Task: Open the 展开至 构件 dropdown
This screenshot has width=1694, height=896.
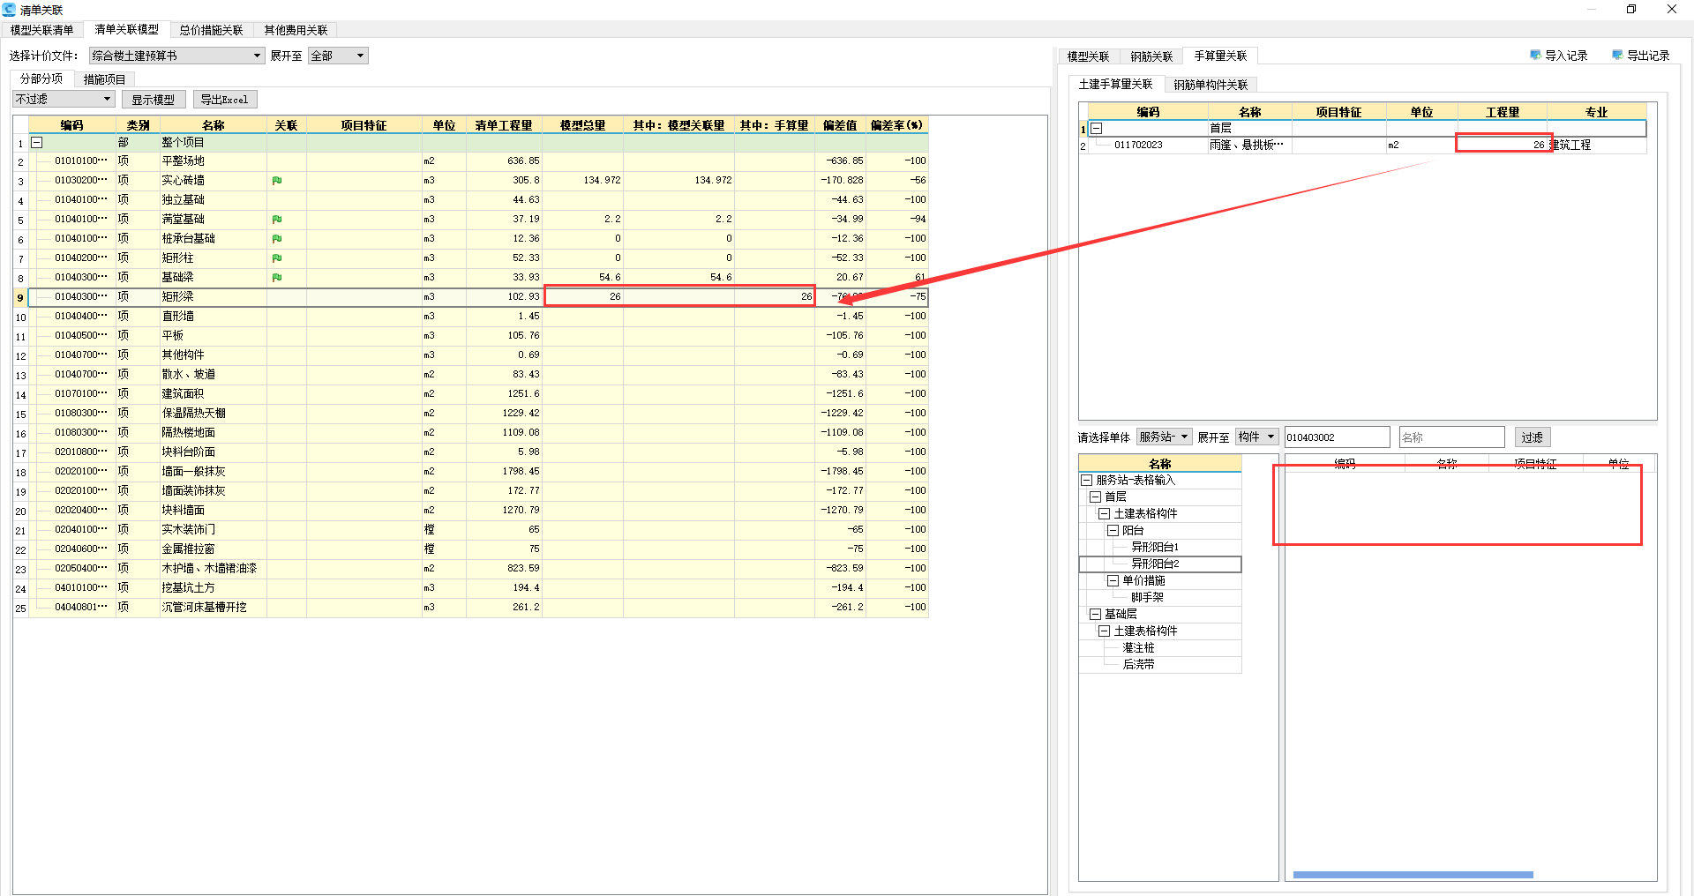Action: click(1256, 437)
